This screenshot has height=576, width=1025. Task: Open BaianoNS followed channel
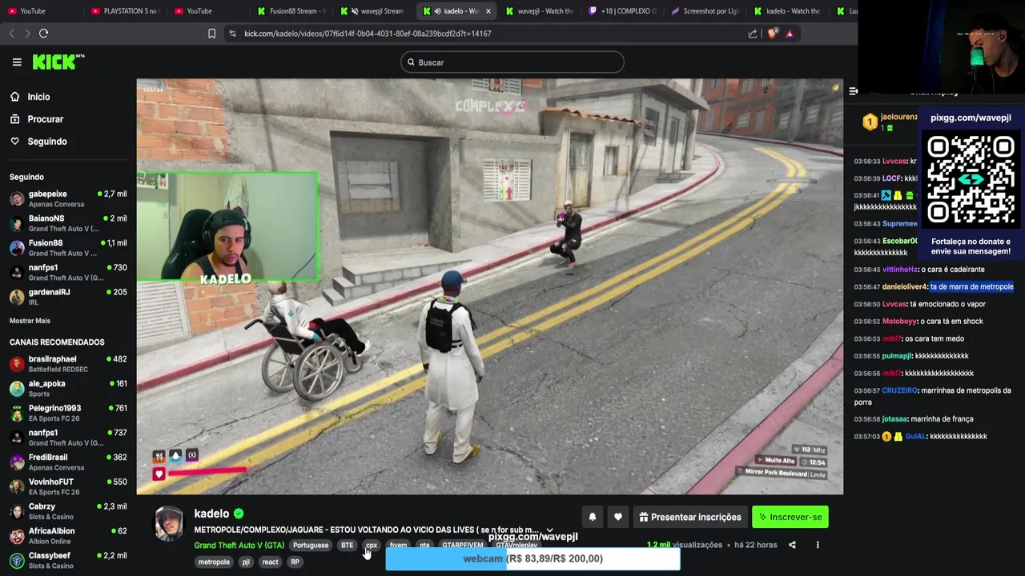[68, 223]
